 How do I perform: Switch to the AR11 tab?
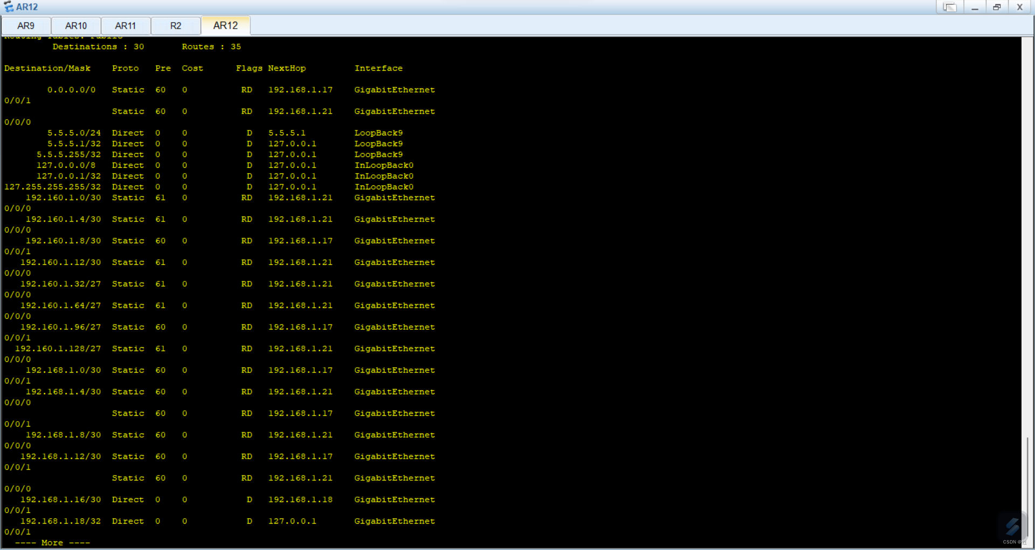coord(126,26)
